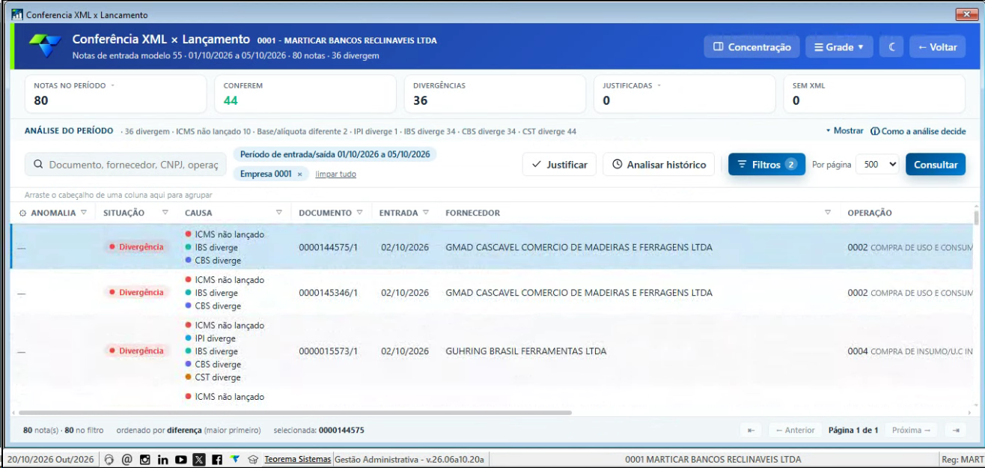Select document 0000145346/1
The image size is (985, 468).
click(x=329, y=293)
